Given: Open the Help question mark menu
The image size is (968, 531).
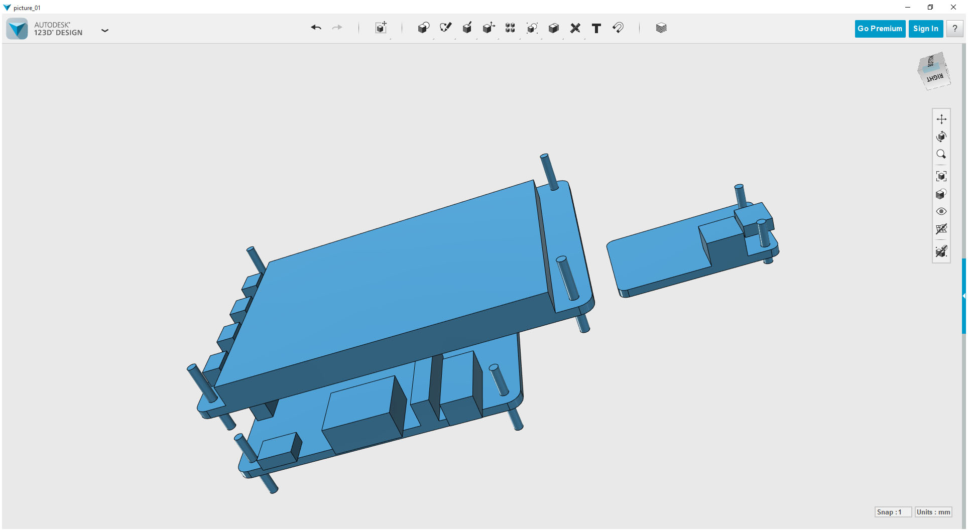Looking at the screenshot, I should pos(955,29).
